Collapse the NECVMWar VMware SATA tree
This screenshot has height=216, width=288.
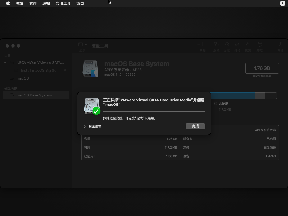pos(5,63)
